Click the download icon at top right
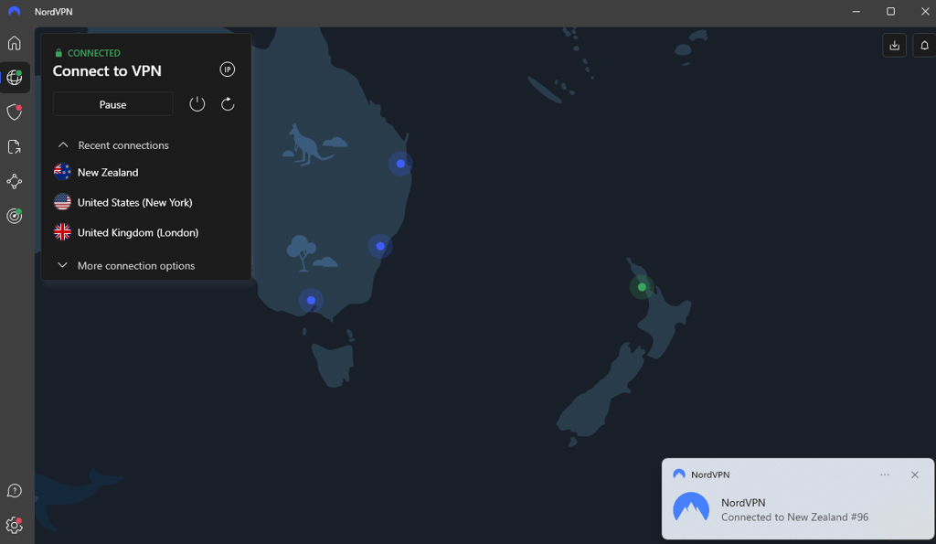 [894, 46]
